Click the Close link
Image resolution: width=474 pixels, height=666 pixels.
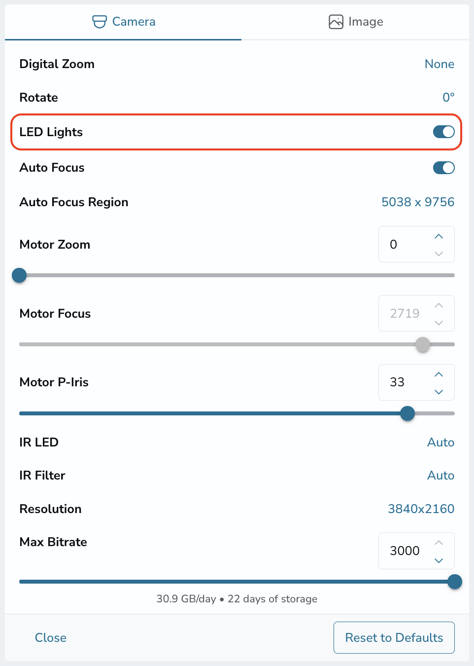(x=51, y=637)
